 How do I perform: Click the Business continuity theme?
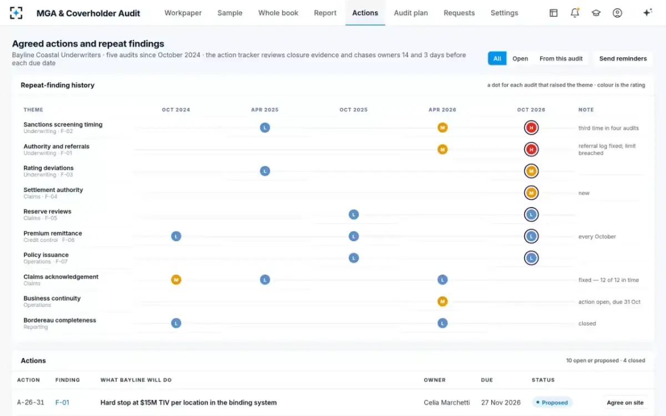point(52,298)
